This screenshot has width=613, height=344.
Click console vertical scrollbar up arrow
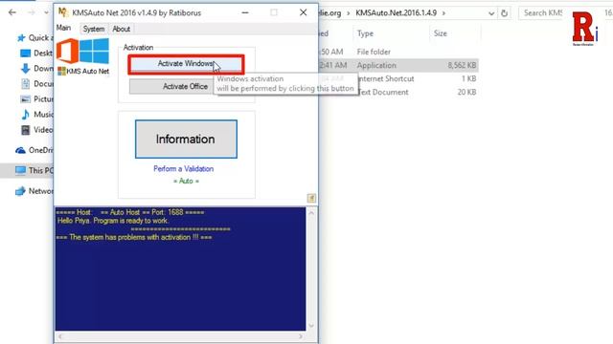[311, 213]
